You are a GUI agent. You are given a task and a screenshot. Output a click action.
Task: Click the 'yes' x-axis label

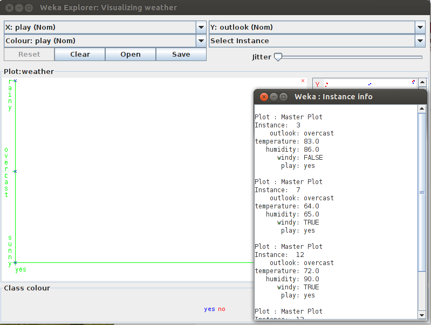21,269
